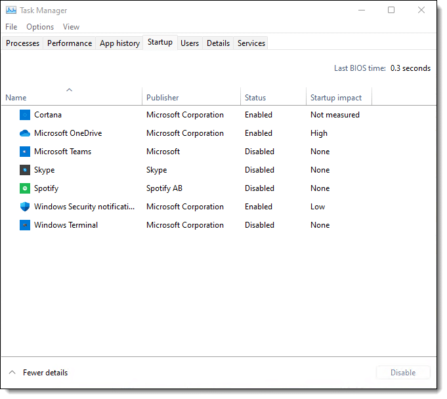Switch to the Performance tab

point(70,43)
